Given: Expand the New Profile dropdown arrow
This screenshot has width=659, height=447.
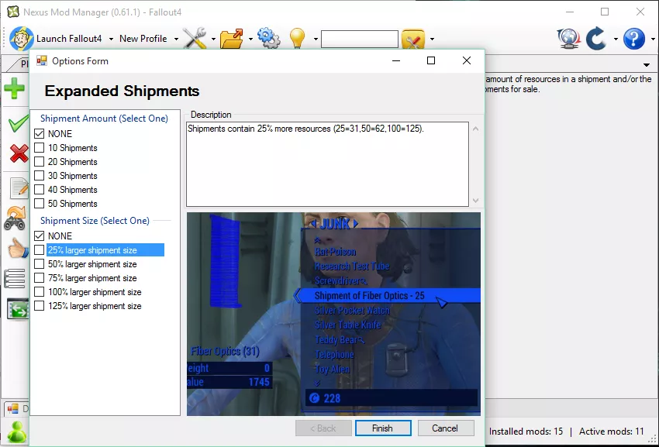Looking at the screenshot, I should (x=176, y=39).
